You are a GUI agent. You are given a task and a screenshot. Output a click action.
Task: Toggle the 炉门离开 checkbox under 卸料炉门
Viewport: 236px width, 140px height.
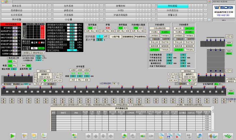[186, 77]
